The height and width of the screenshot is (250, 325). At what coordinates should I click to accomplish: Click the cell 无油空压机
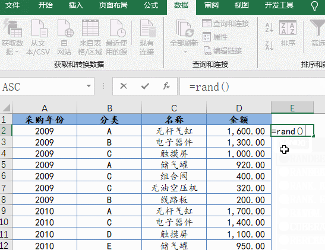click(x=174, y=188)
